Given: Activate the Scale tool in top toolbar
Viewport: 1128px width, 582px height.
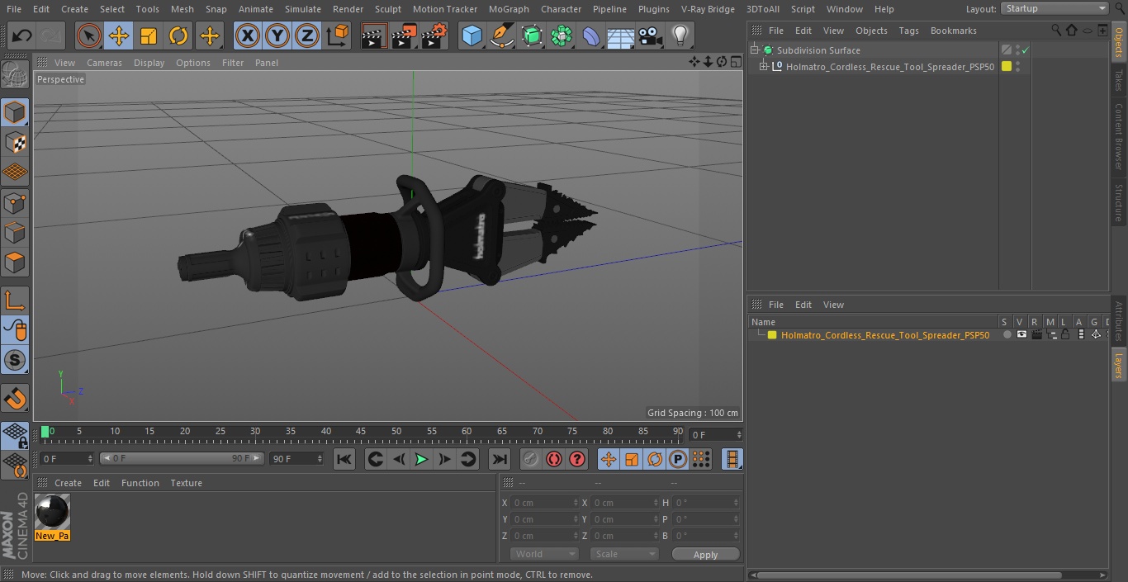Looking at the screenshot, I should click(149, 35).
